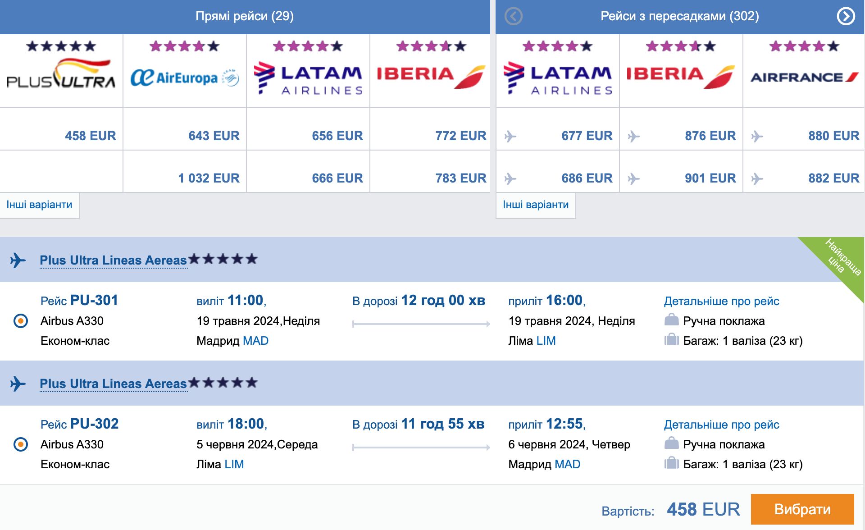Choose the 458 EUR Plus Ultra fare
Screen dimensions: 865x530
90,136
